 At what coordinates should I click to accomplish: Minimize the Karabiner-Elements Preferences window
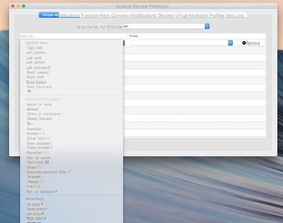point(18,6)
